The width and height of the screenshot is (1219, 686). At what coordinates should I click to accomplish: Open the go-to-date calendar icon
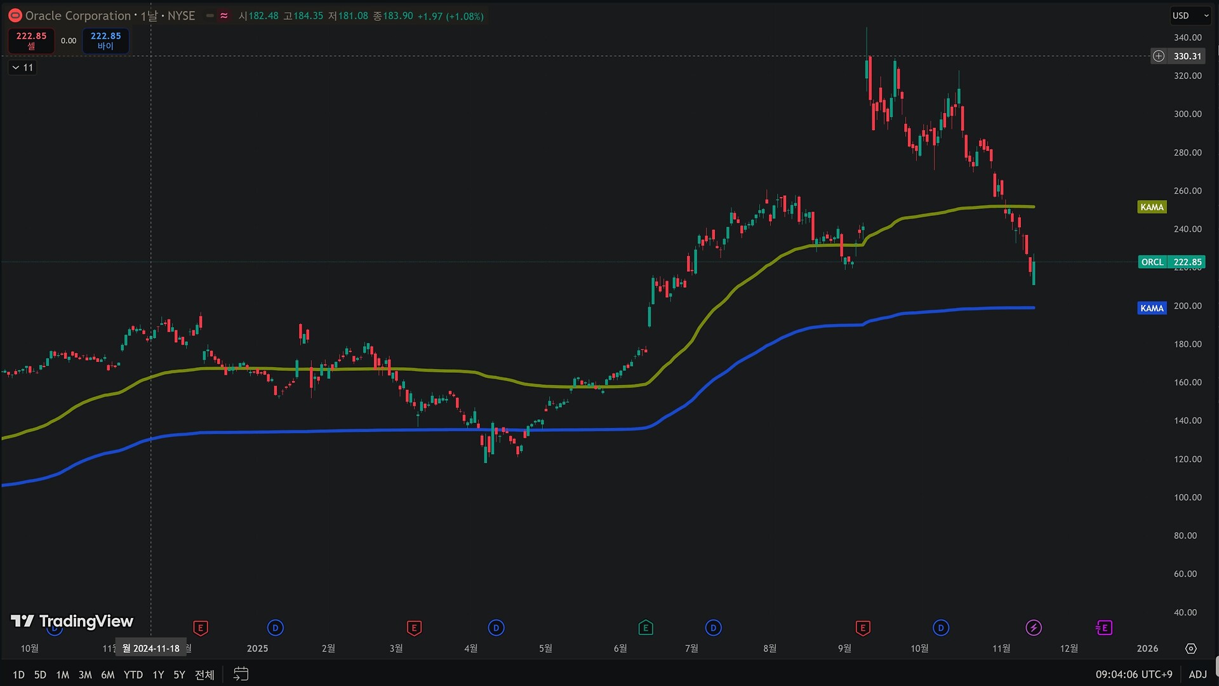tap(241, 674)
